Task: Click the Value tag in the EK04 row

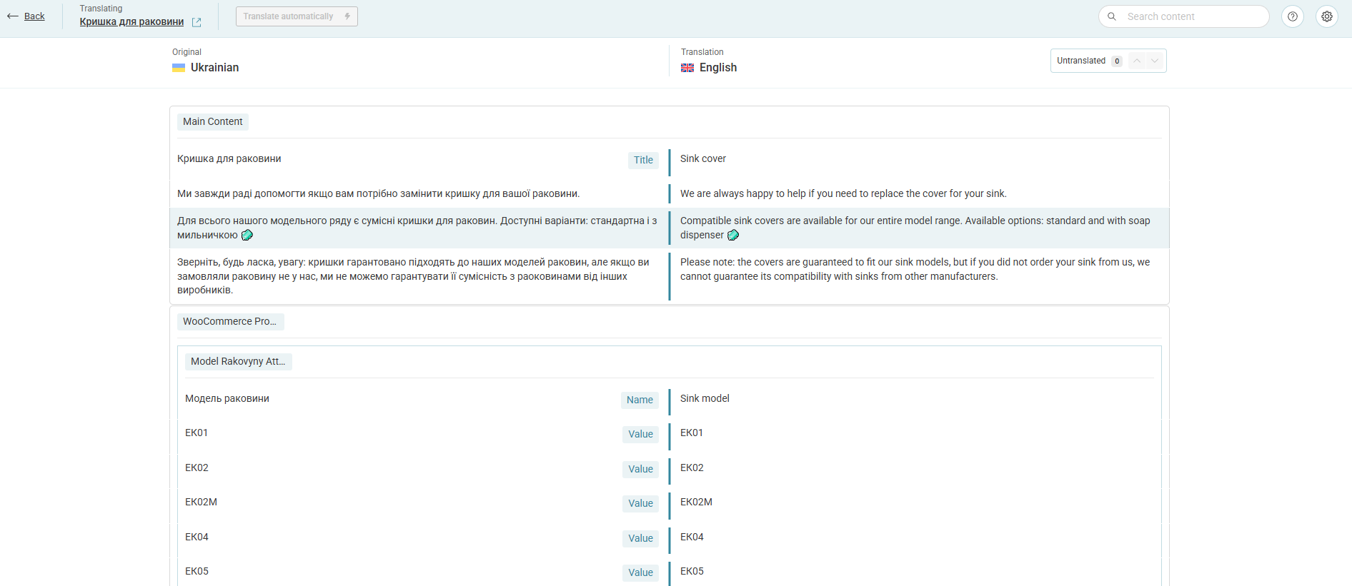Action: [640, 539]
